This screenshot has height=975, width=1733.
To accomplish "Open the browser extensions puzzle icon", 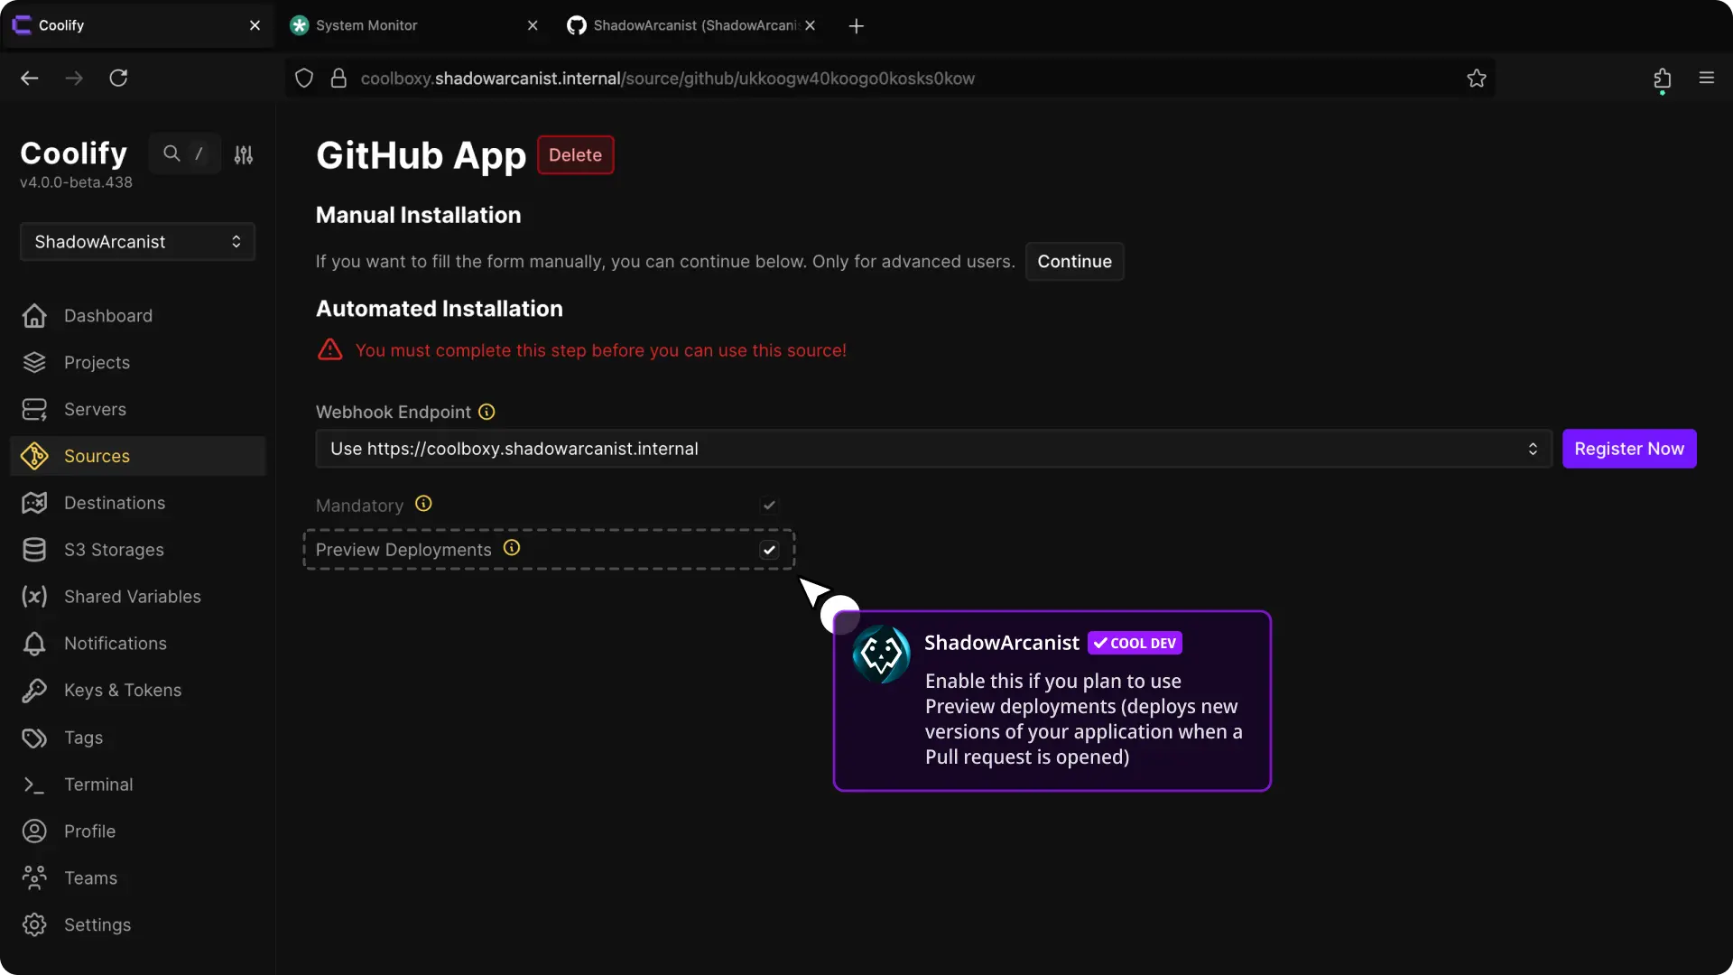I will pos(1662,79).
